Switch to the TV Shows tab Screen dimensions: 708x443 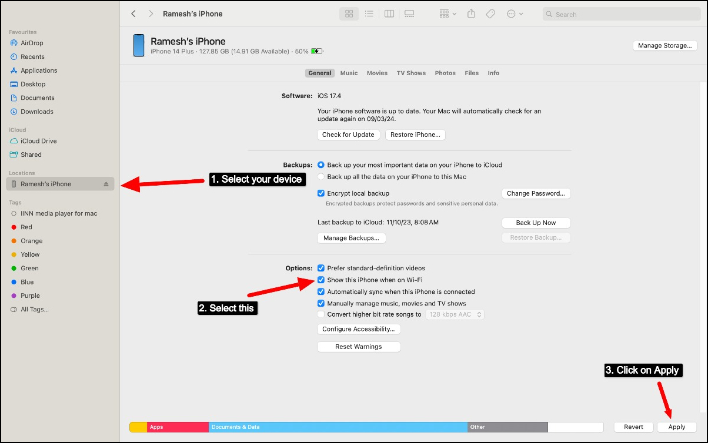pos(411,73)
